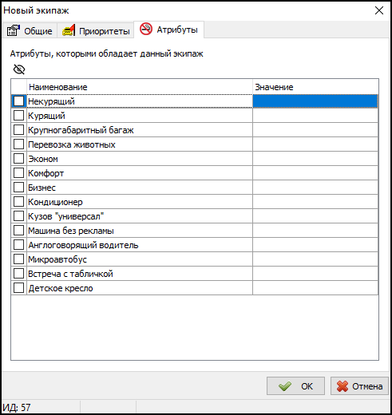Click the taxi icon on Приоритеты tab
The image size is (392, 415).
coord(69,30)
